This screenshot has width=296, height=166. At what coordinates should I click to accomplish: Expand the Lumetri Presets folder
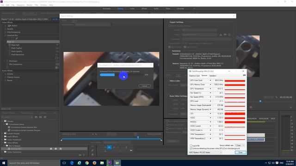(2, 133)
